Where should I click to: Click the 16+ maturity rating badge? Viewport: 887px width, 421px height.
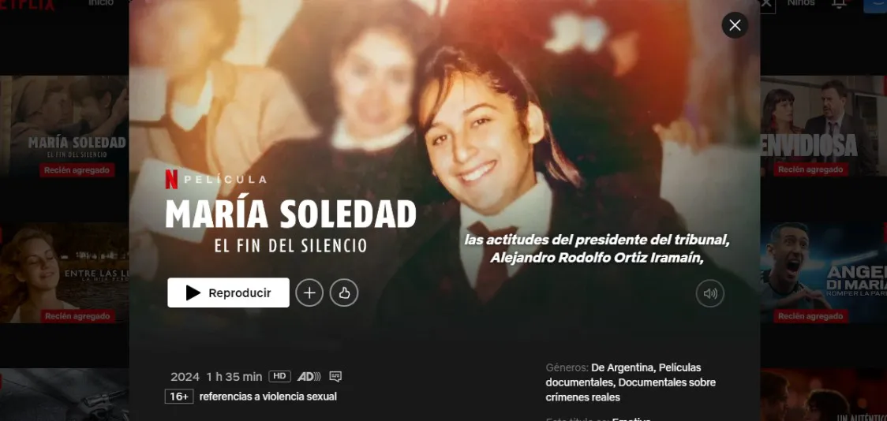tap(179, 397)
